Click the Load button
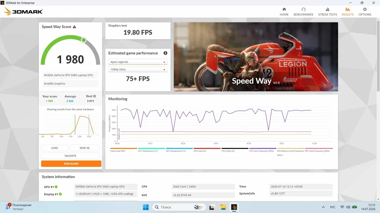The height and width of the screenshot is (213, 380). (55, 148)
